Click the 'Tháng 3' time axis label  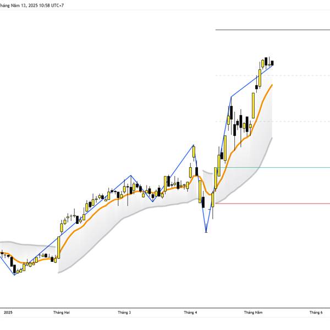click(124, 312)
